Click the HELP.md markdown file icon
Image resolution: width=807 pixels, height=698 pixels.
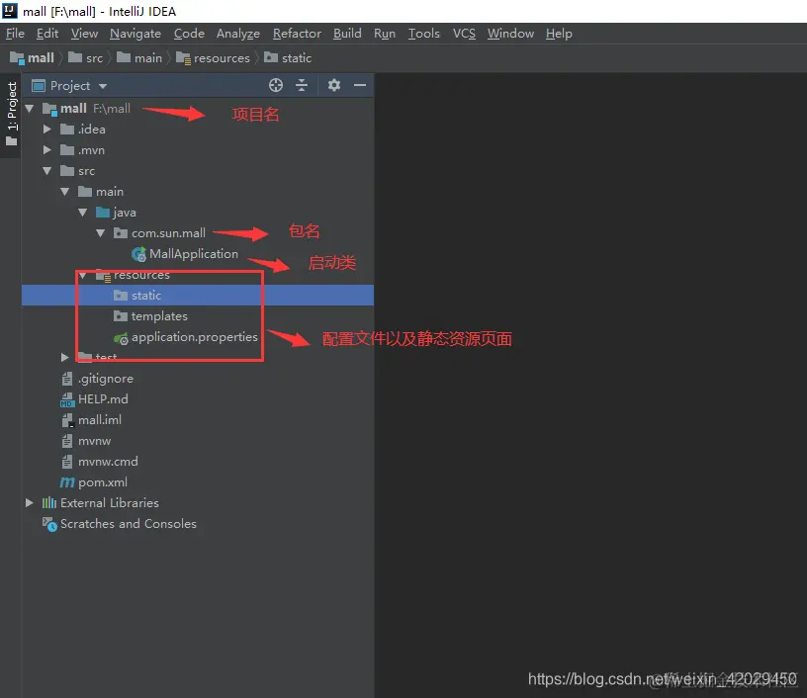pos(67,399)
